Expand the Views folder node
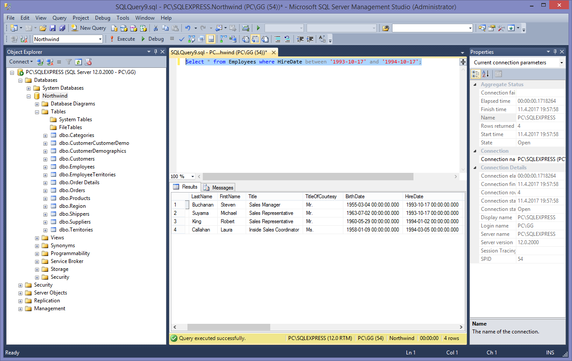The height and width of the screenshot is (361, 572). [x=37, y=238]
